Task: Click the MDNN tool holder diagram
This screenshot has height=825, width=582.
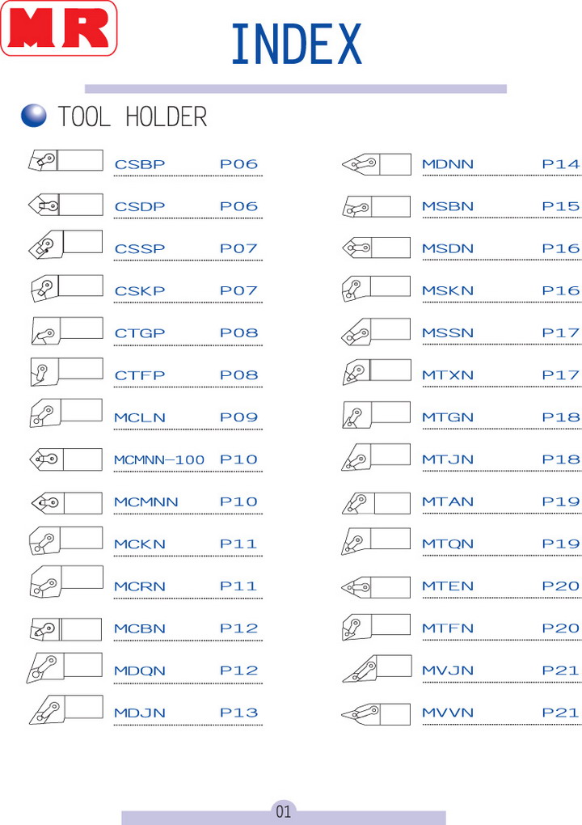Action: 376,164
